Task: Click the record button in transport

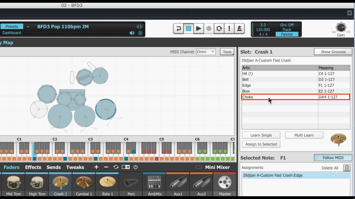Action: 209,28
